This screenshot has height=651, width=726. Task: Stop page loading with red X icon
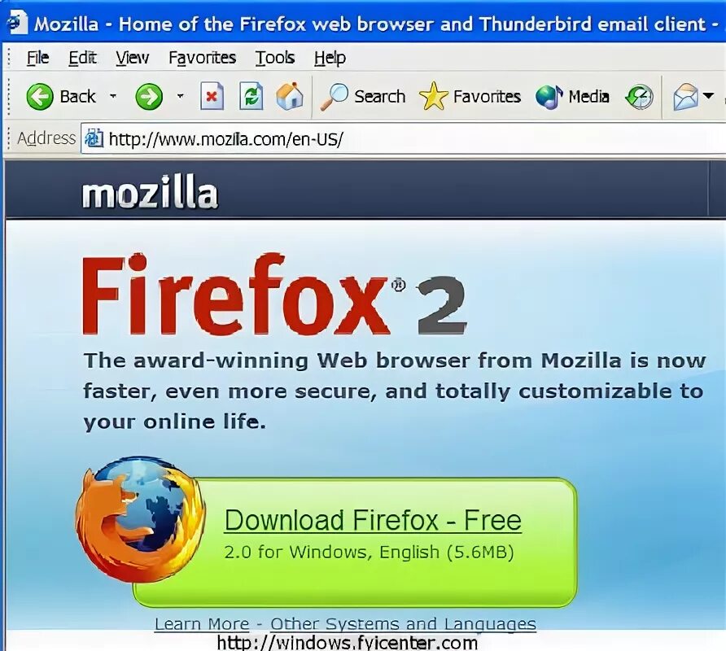coord(212,96)
